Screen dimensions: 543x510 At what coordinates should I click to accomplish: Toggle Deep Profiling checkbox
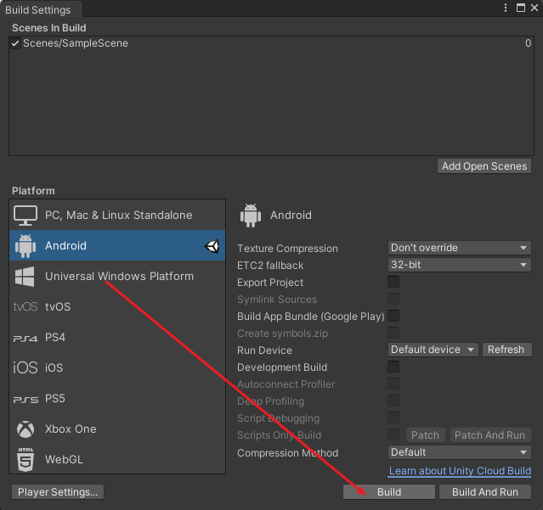[393, 401]
